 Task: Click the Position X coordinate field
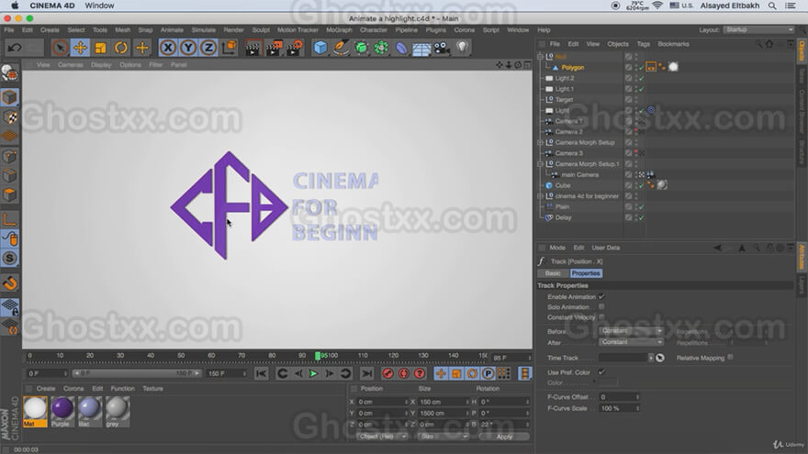pos(382,402)
